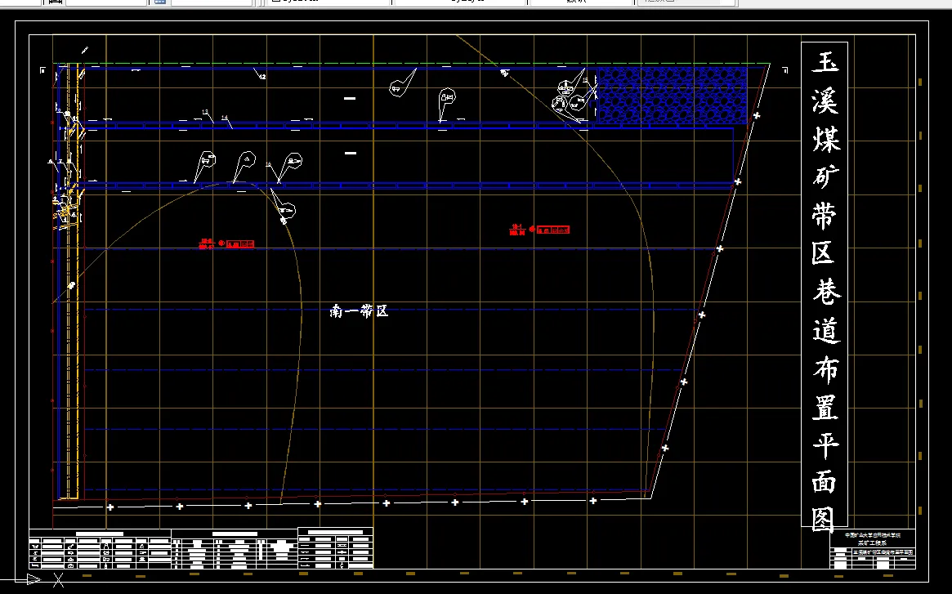The width and height of the screenshot is (952, 594).
Task: Select the red borehole annotation left of center
Action: (x=226, y=244)
